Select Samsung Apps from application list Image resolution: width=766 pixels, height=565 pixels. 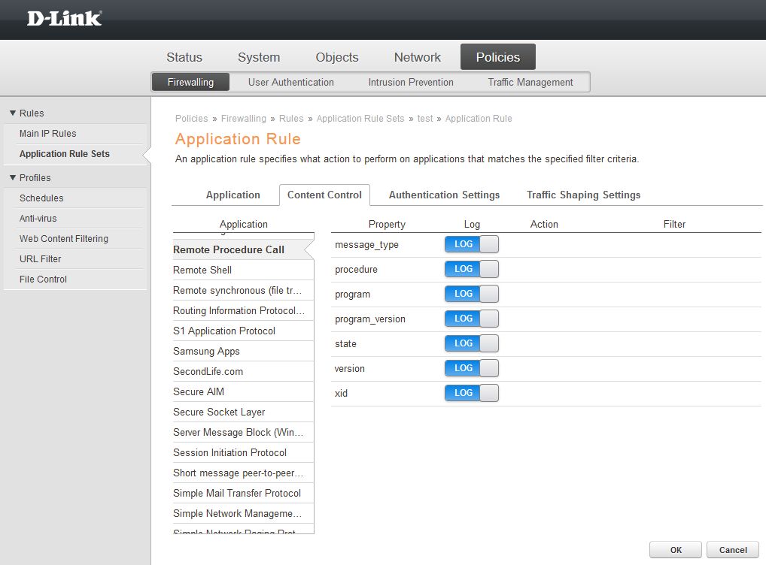coord(206,351)
